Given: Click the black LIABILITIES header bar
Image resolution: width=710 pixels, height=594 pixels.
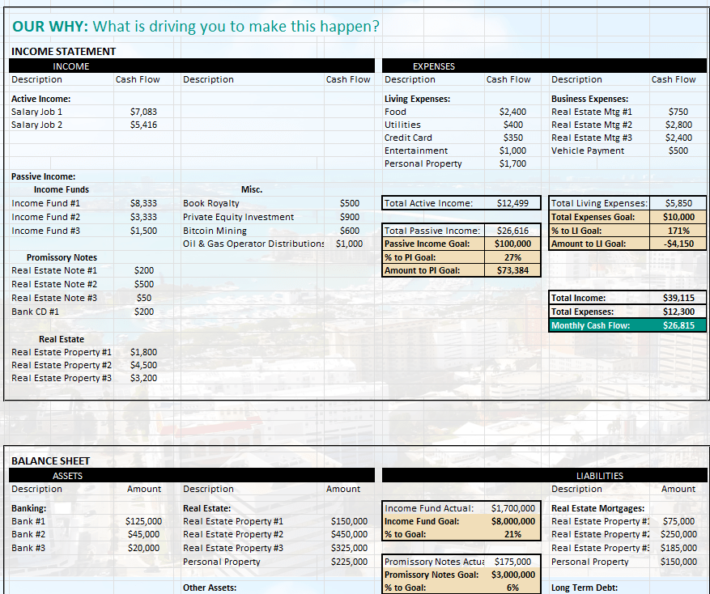Looking at the screenshot, I should click(600, 476).
